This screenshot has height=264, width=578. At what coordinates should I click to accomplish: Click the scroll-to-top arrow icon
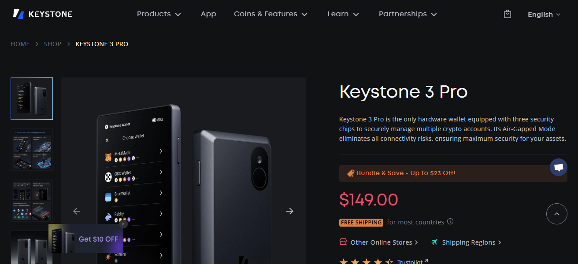[557, 214]
